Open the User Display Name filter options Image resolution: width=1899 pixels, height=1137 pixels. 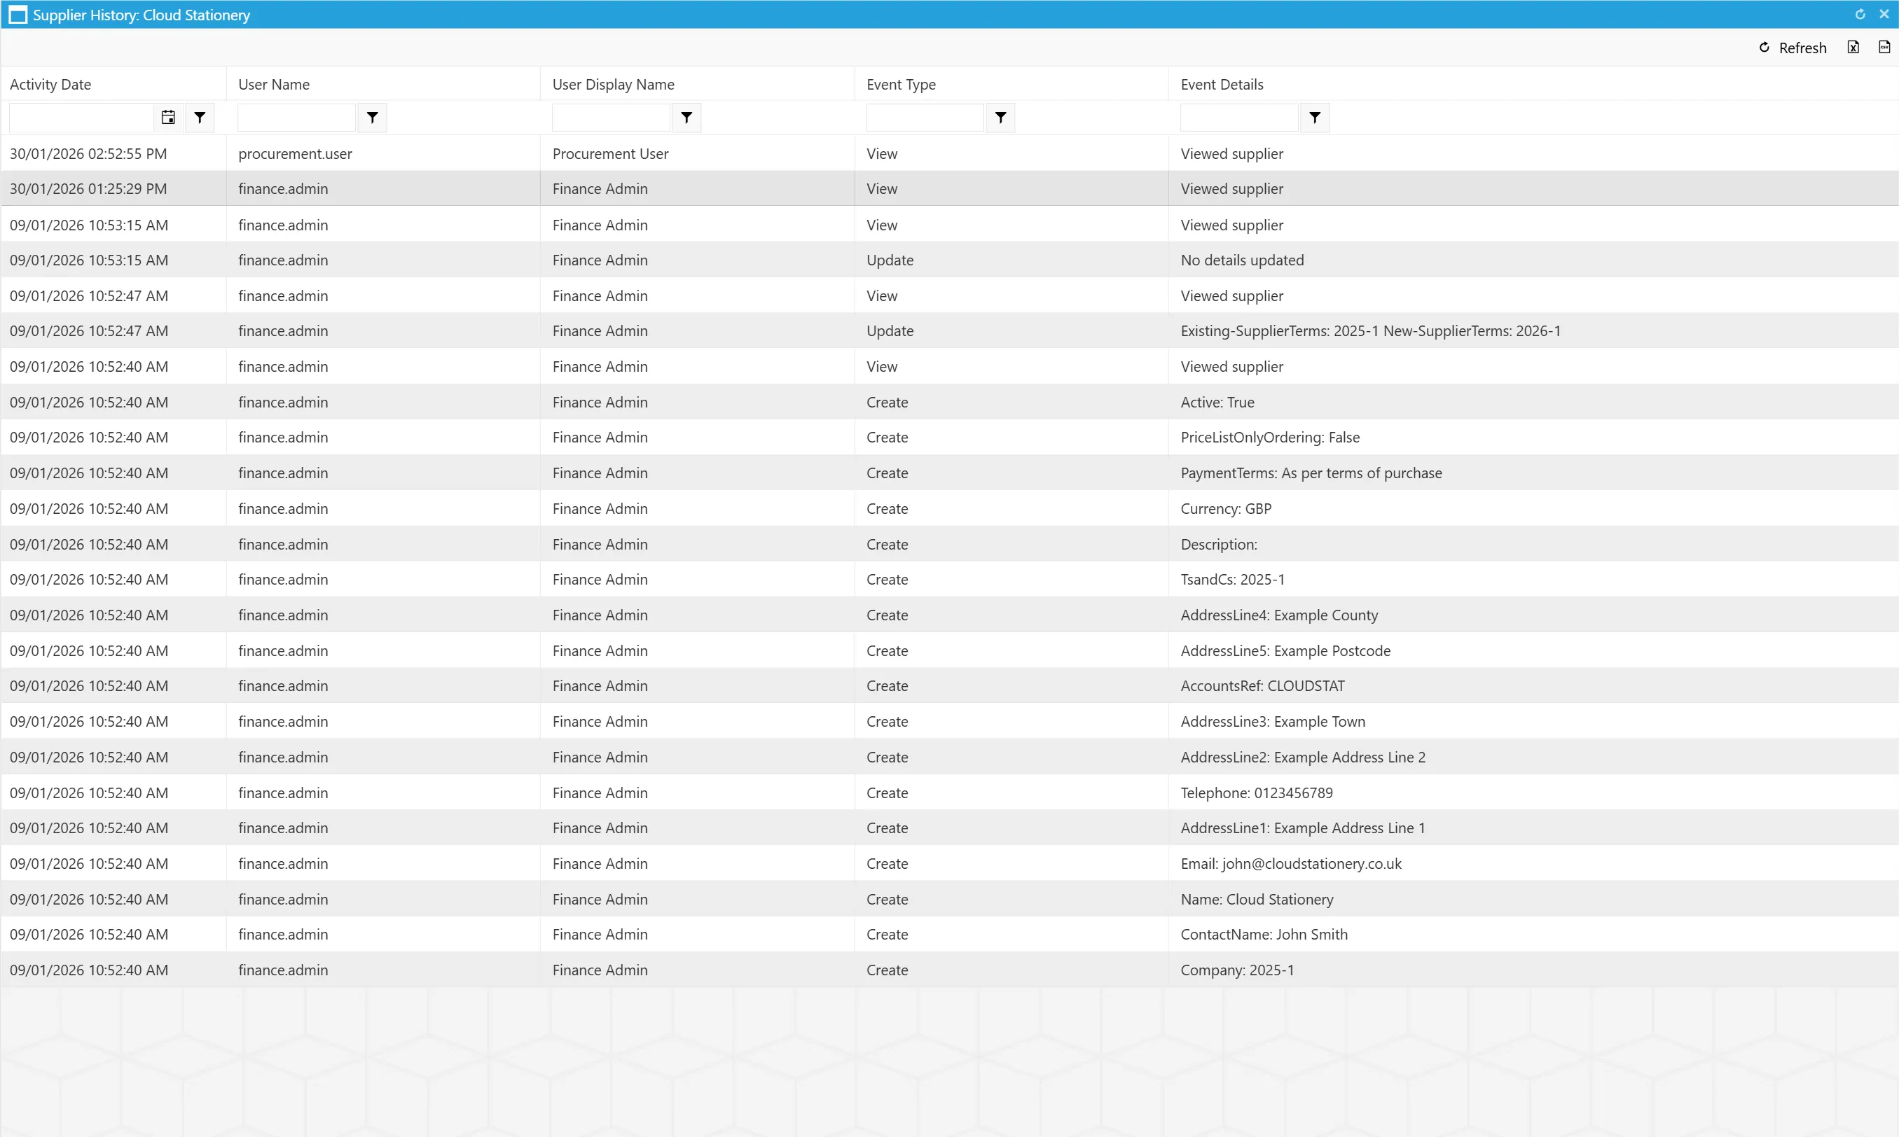click(x=686, y=117)
